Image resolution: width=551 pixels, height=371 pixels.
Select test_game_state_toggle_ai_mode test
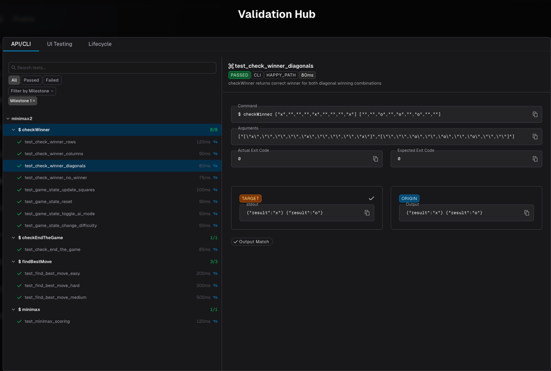[x=112, y=214]
